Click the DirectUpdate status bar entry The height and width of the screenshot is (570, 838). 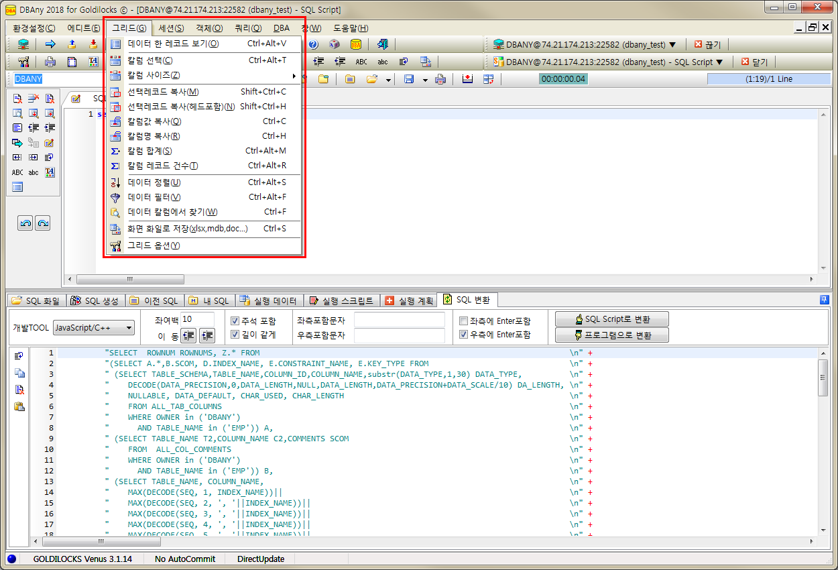[261, 559]
